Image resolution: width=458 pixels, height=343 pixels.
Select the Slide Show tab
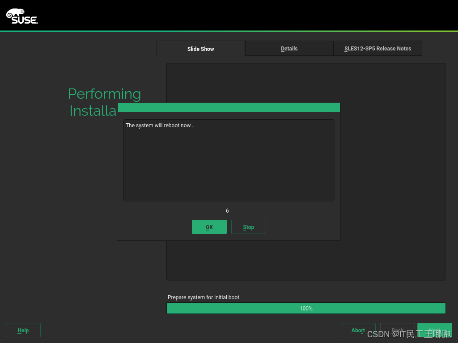200,49
